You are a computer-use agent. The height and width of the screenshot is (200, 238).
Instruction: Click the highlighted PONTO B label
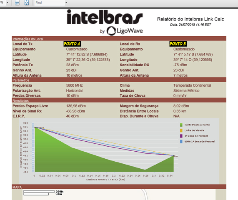[178, 44]
